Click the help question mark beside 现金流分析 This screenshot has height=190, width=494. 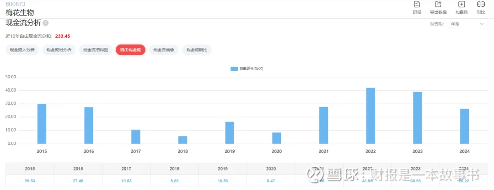pyautogui.click(x=46, y=23)
